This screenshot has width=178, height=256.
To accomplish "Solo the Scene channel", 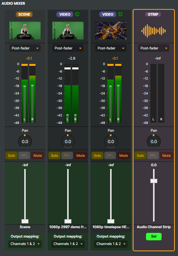I will pos(12,155).
